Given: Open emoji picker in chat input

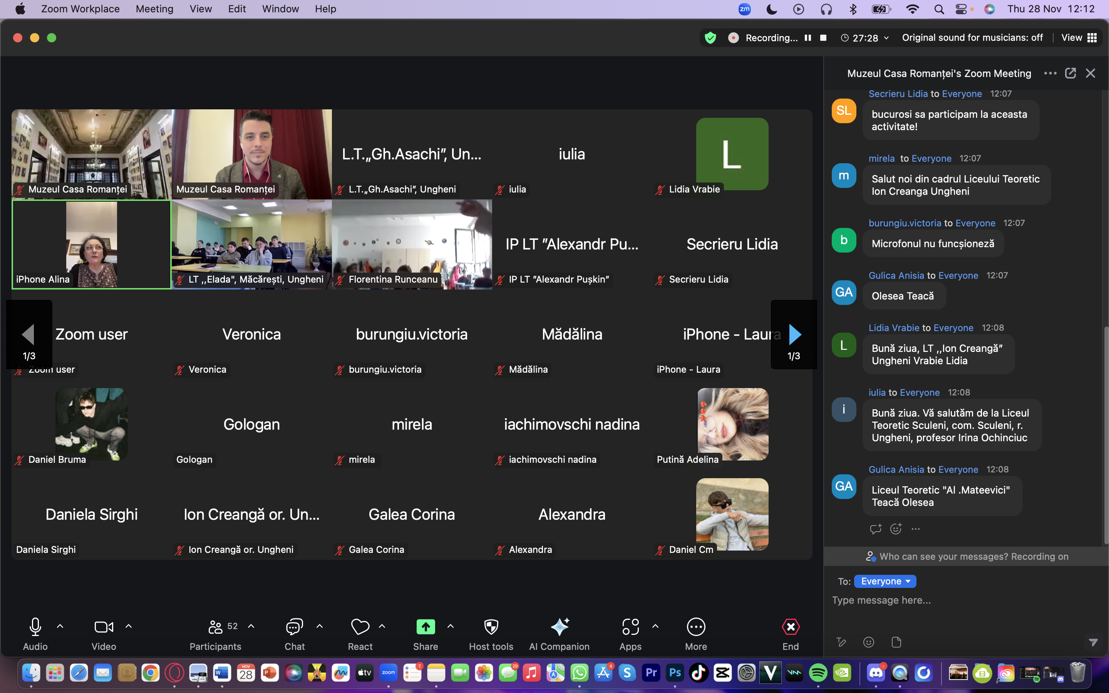Looking at the screenshot, I should pos(868,642).
